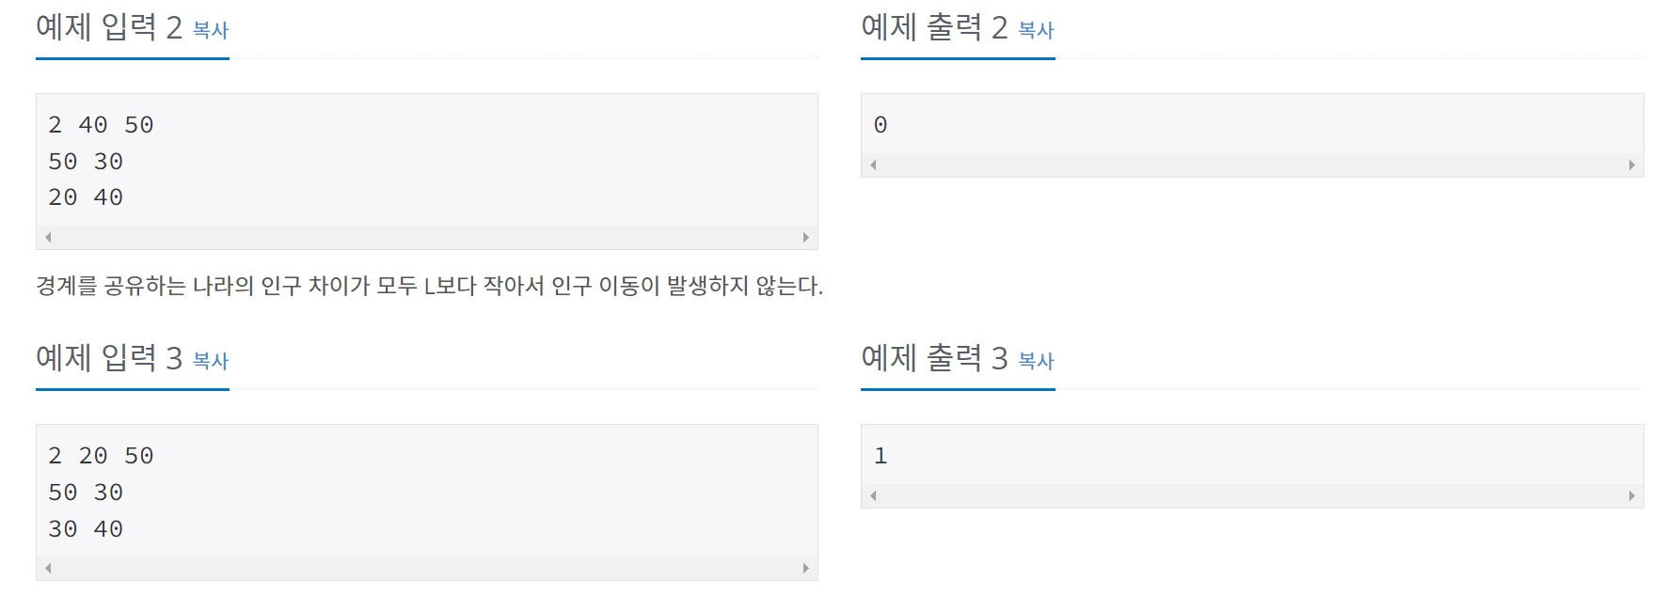
Task: Click the right scroll arrow under 예제 출력 2
Action: (1631, 165)
